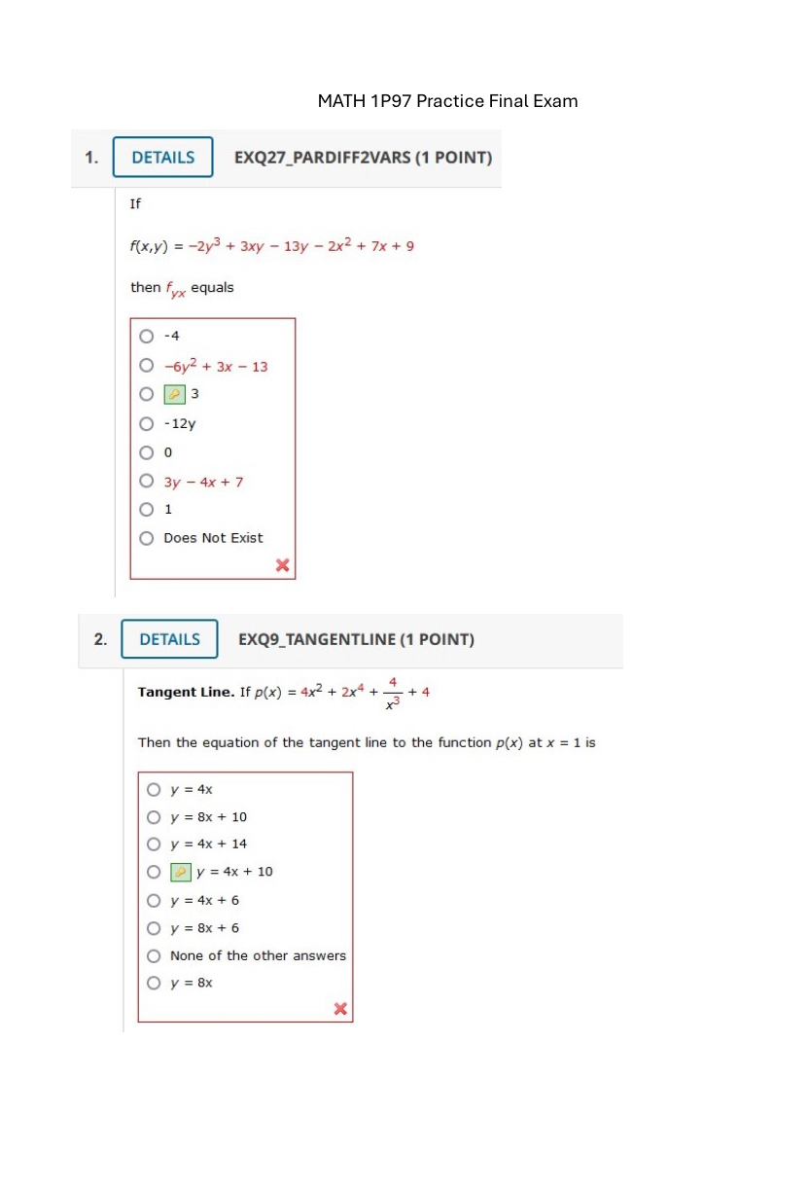The height and width of the screenshot is (1185, 809).
Task: Select the y = 4x + 14 choice
Action: [154, 844]
